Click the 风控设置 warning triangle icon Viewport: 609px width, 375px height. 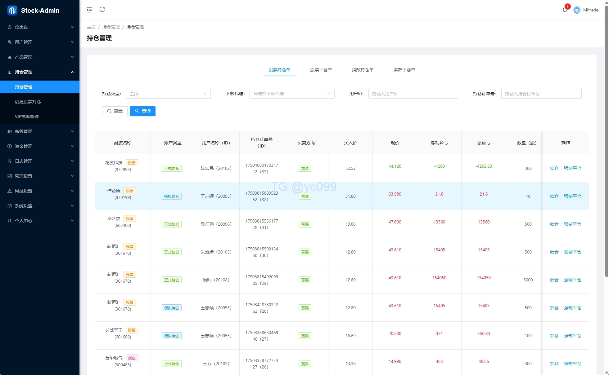10,191
